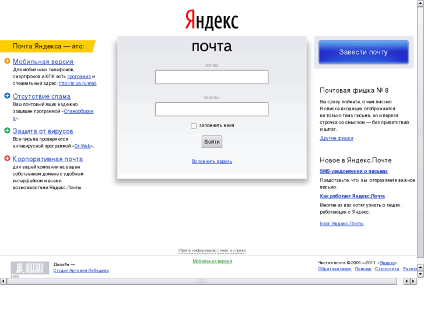
Task: Click the Почтовая фишка № 8 heading
Action: coord(354,90)
